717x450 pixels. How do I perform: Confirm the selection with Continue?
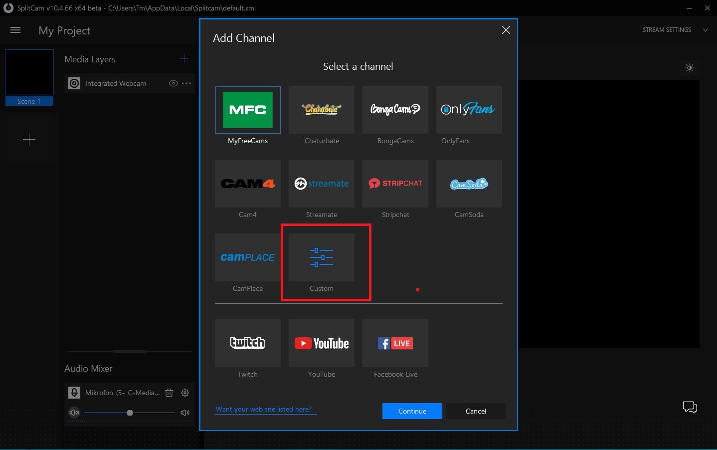(412, 411)
